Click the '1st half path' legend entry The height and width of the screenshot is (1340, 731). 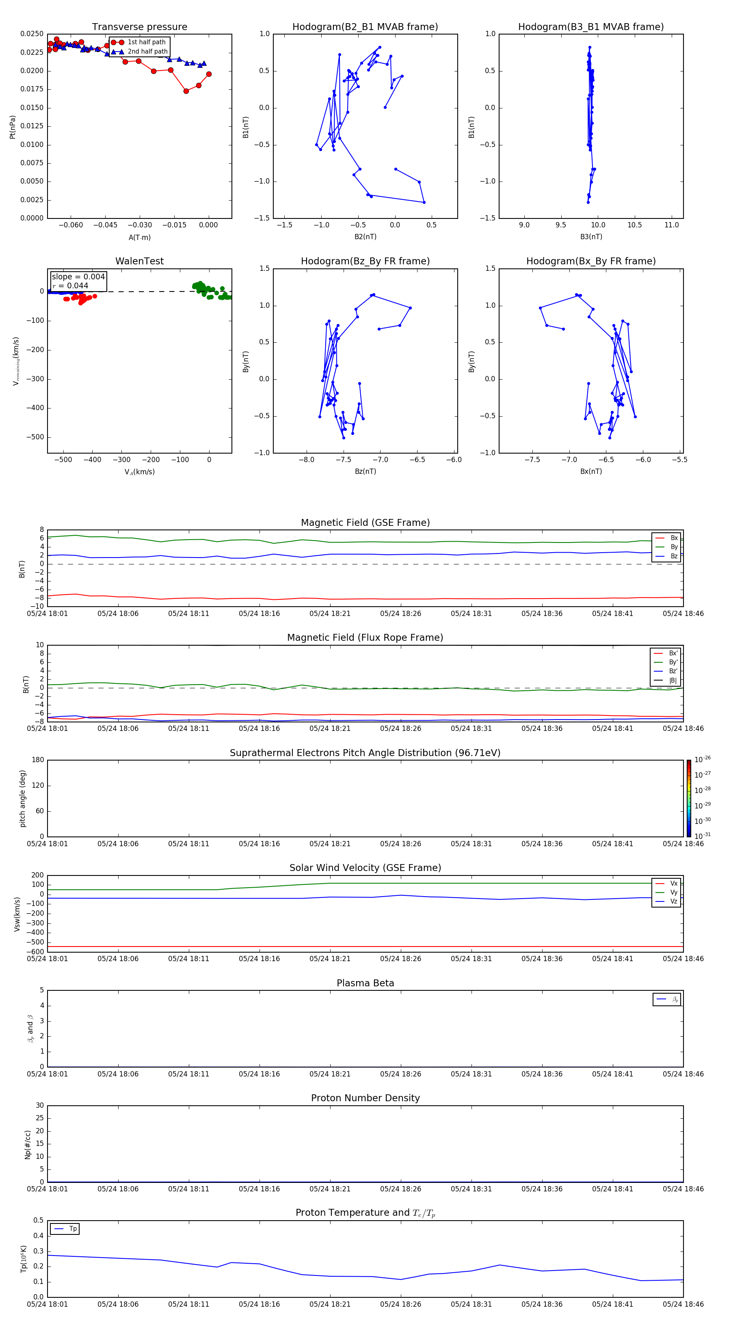(x=139, y=42)
